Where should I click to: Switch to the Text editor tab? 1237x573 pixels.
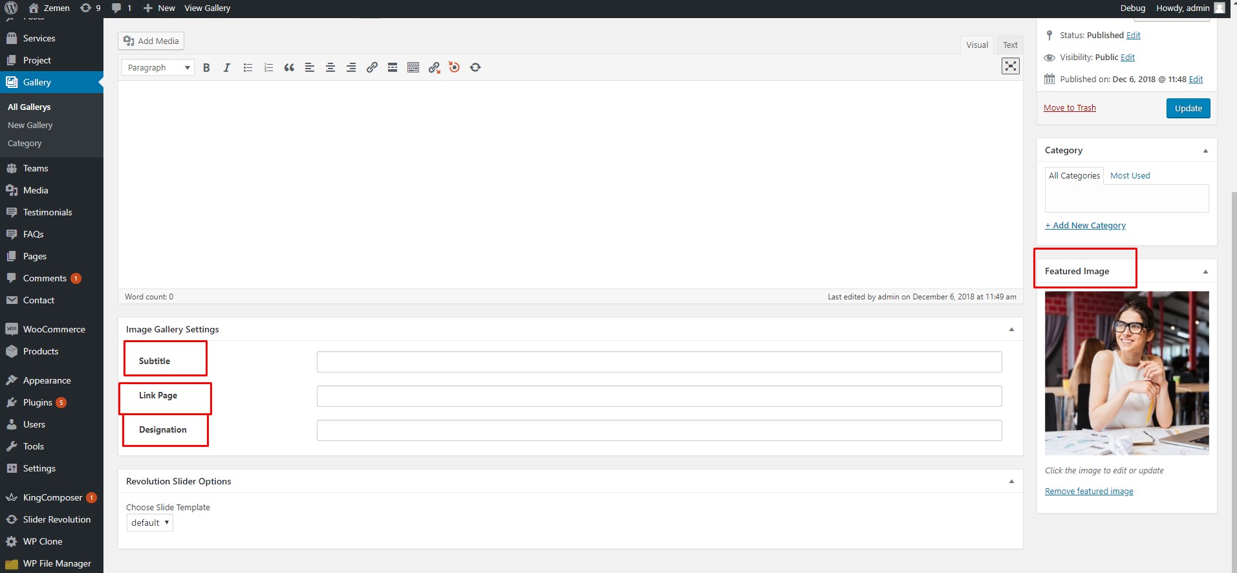[1009, 45]
